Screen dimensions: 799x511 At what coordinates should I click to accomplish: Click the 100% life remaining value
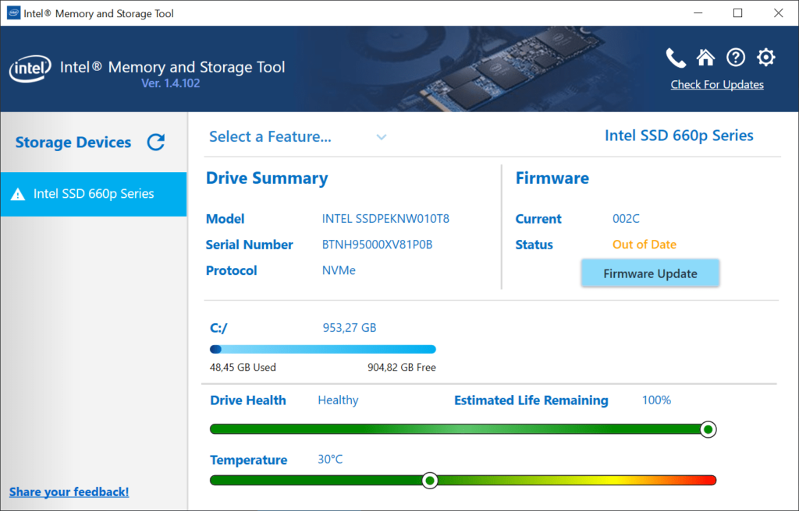tap(656, 400)
